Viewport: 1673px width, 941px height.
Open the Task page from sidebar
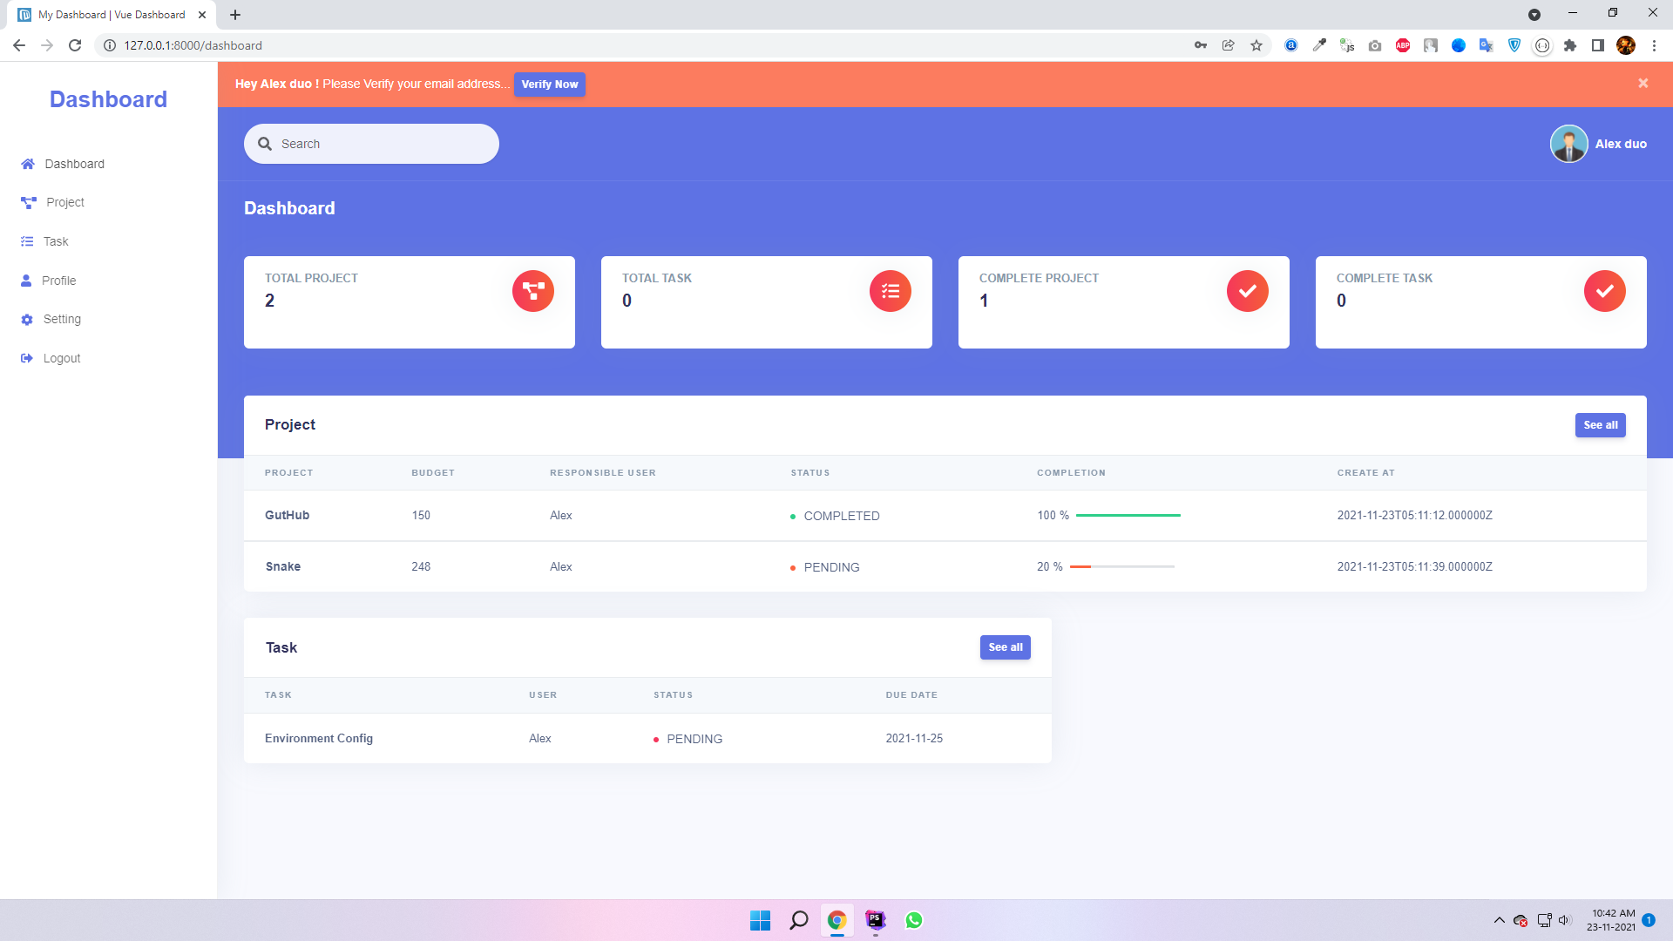[x=56, y=241]
